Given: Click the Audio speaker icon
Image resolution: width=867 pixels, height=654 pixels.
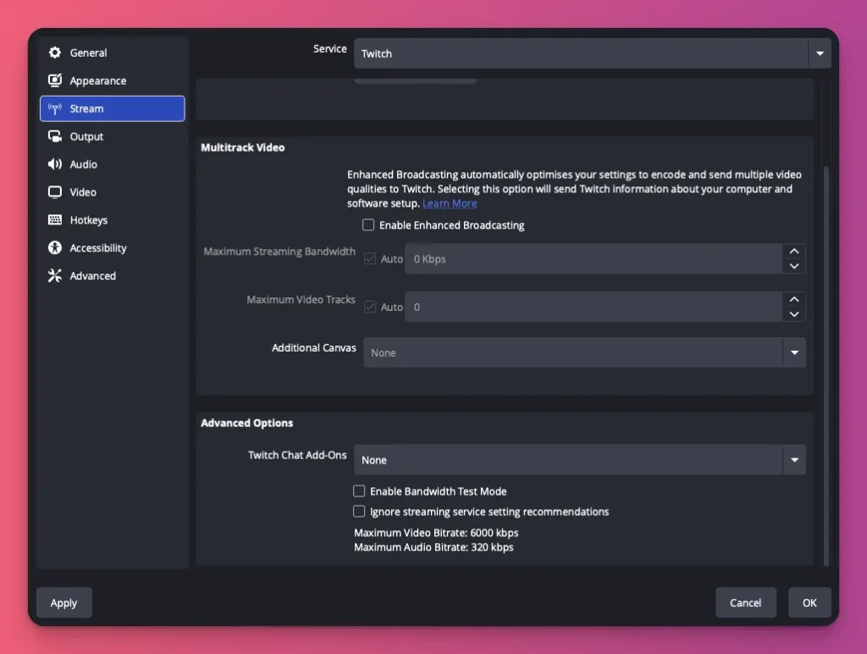Looking at the screenshot, I should 55,164.
